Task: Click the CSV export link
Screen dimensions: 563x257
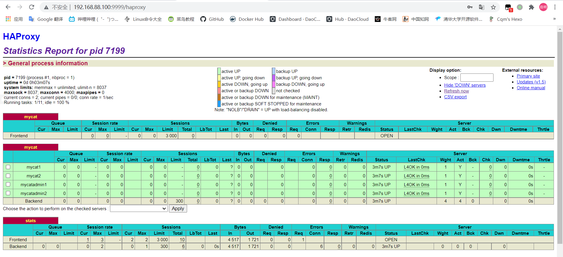Action: tap(455, 97)
